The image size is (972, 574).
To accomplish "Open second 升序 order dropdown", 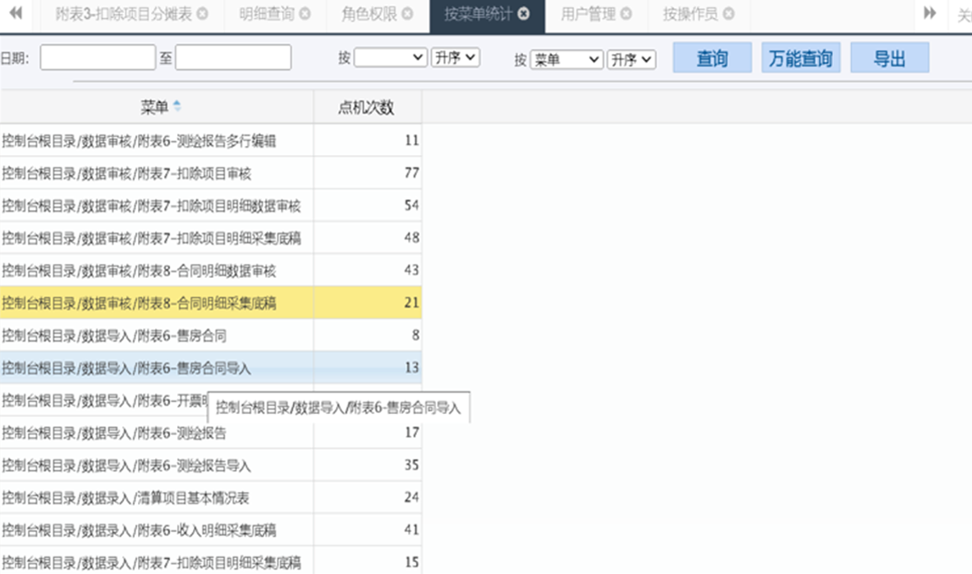I will (x=631, y=59).
